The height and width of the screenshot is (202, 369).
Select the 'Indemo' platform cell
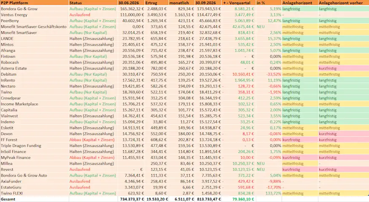34,122
